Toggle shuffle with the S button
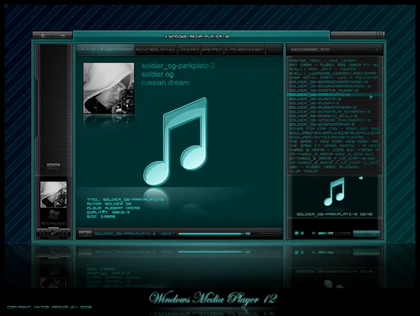Screen dimensions: 420x316 302,233
